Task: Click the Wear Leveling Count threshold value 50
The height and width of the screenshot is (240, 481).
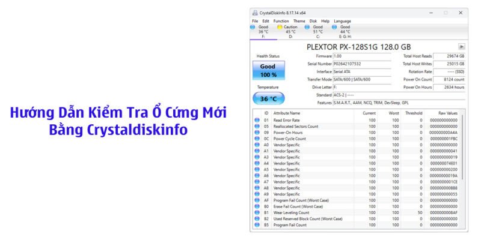Action: [420, 212]
